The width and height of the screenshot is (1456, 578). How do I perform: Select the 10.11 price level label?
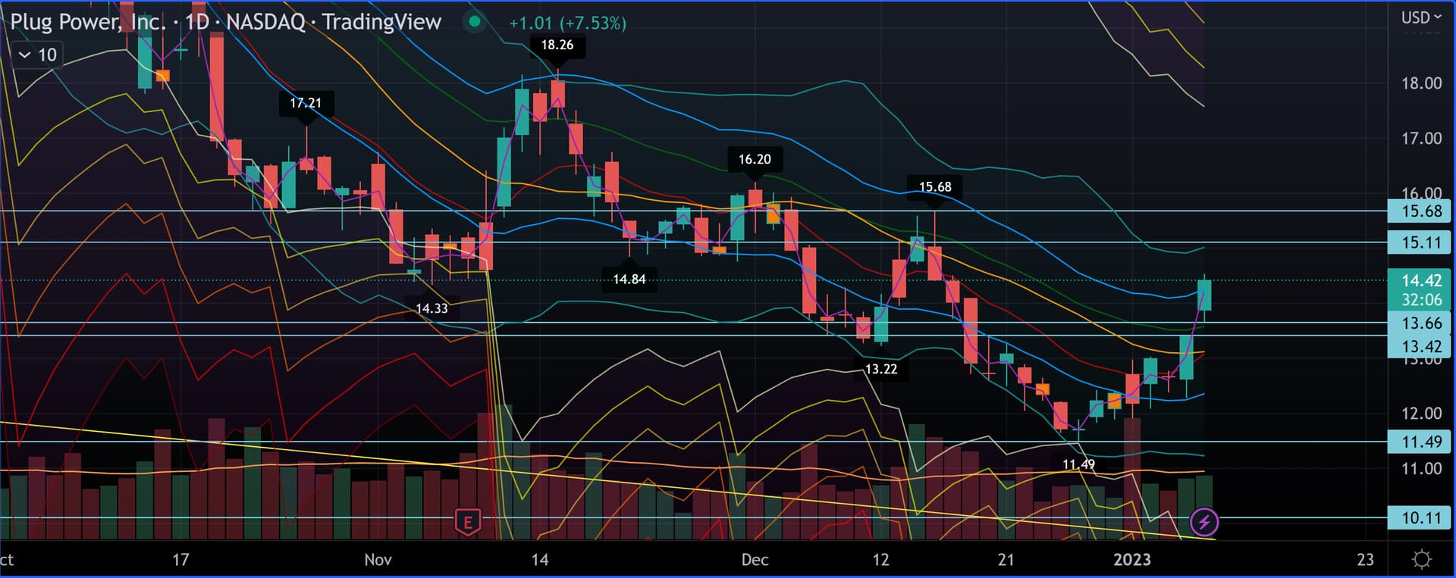tap(1420, 518)
